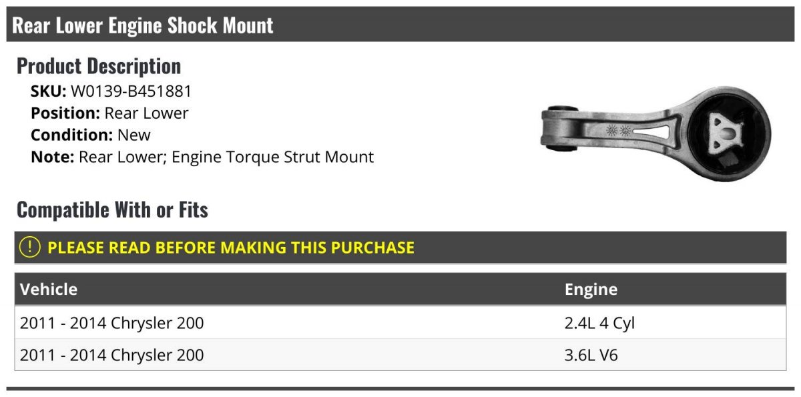Image resolution: width=801 pixels, height=397 pixels.
Task: Select the Chrysler 200 vehicle in the 2.4L row
Action: click(x=112, y=323)
